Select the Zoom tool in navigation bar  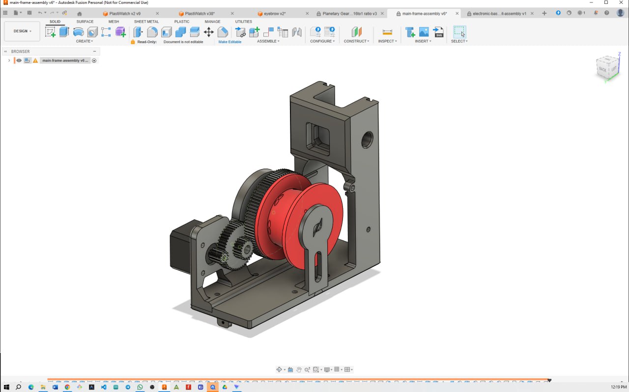coord(308,369)
